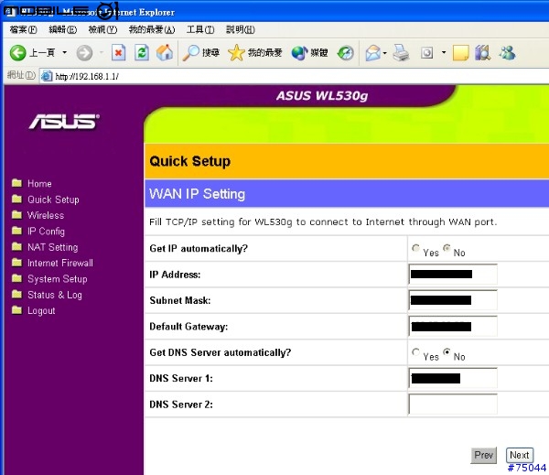The height and width of the screenshot is (475, 549).
Task: Click the address bar URL field
Action: point(294,76)
